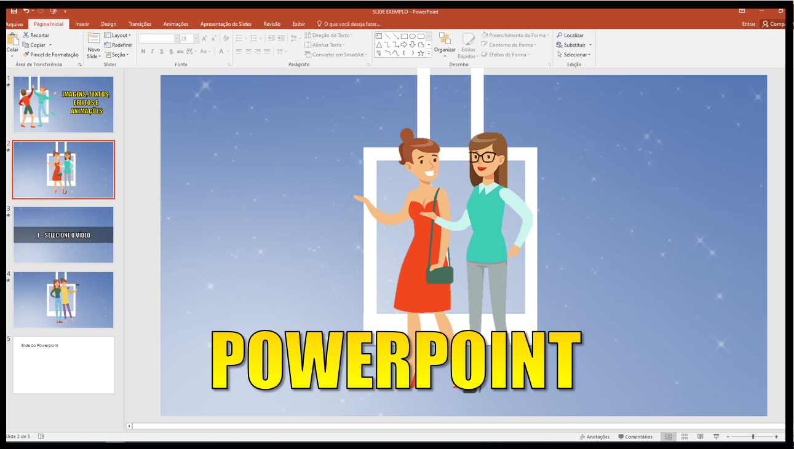Center the text

click(248, 52)
